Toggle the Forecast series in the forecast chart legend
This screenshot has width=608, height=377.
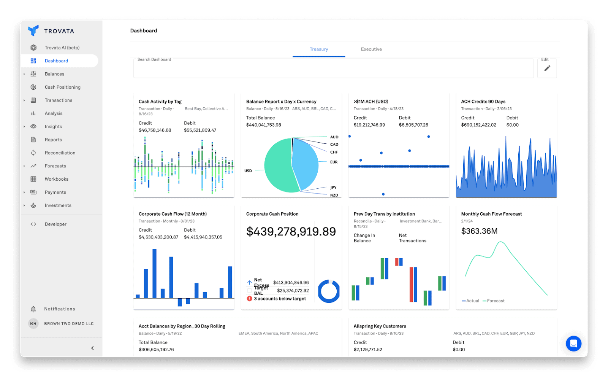tap(494, 301)
